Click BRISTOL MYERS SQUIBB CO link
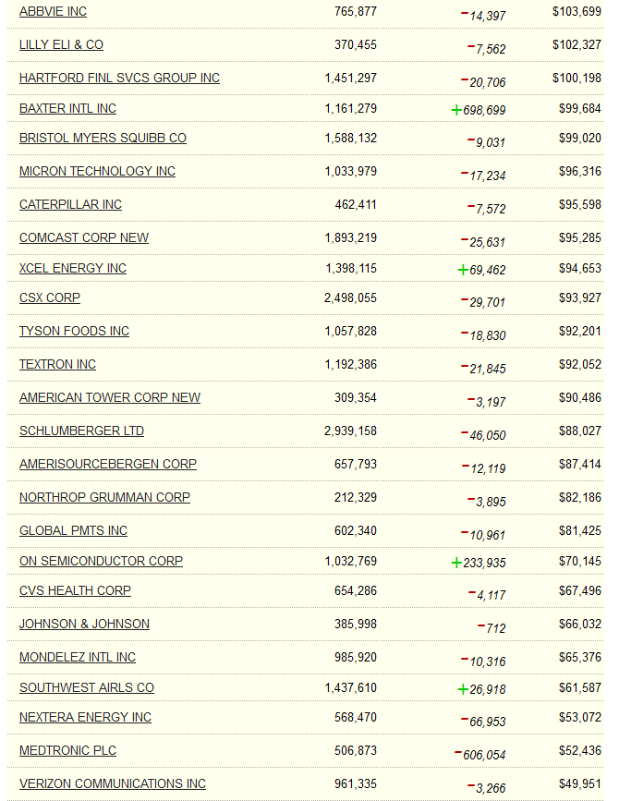Image resolution: width=619 pixels, height=801 pixels. (103, 138)
